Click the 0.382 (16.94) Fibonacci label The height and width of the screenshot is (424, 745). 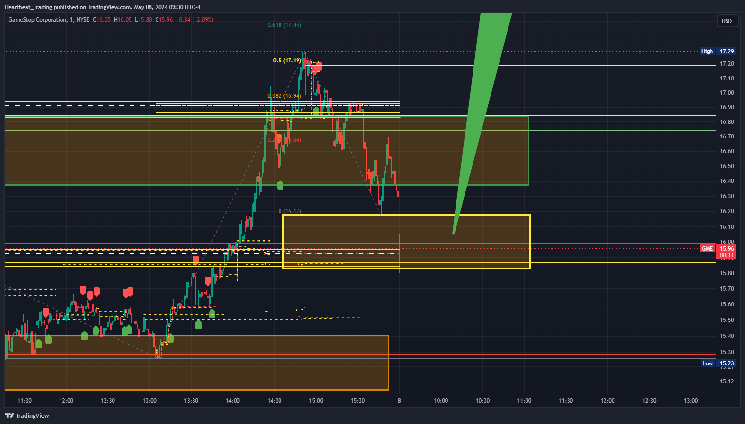(x=284, y=96)
